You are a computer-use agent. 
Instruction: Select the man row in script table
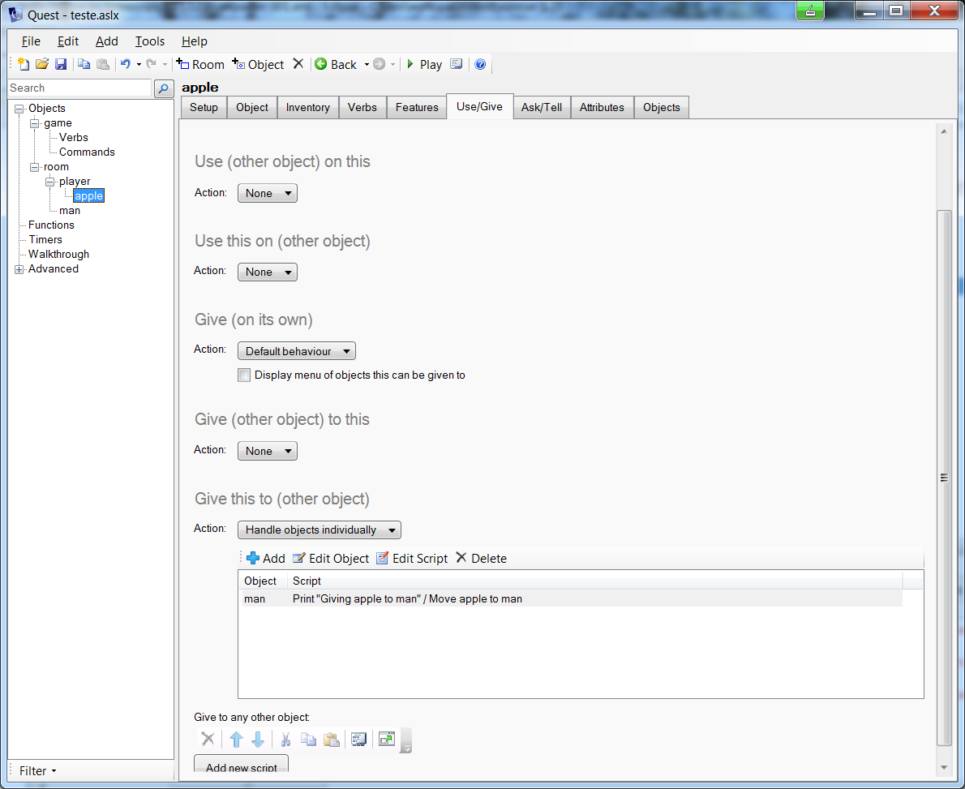[x=255, y=599]
